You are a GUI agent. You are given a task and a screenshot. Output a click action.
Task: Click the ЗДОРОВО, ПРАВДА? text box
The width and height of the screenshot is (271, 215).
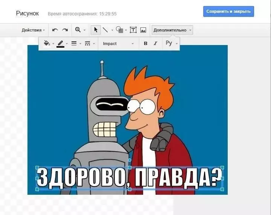129,178
